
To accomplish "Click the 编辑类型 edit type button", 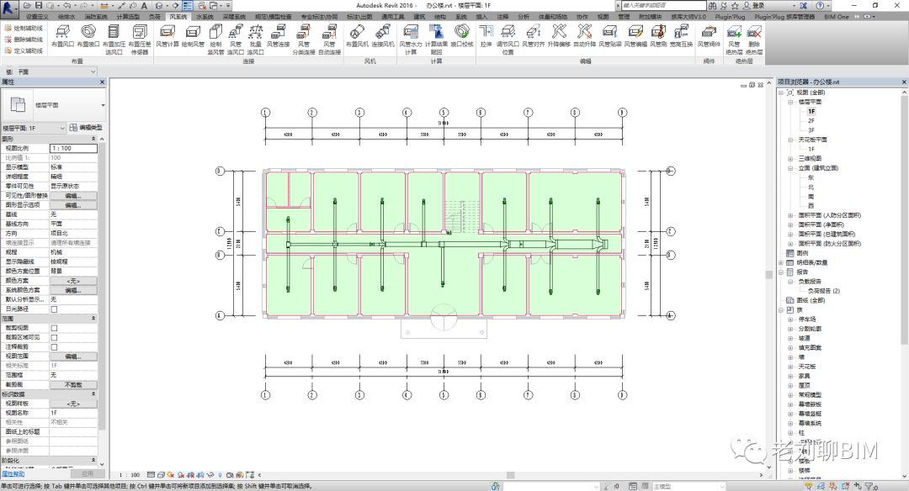I will [86, 128].
